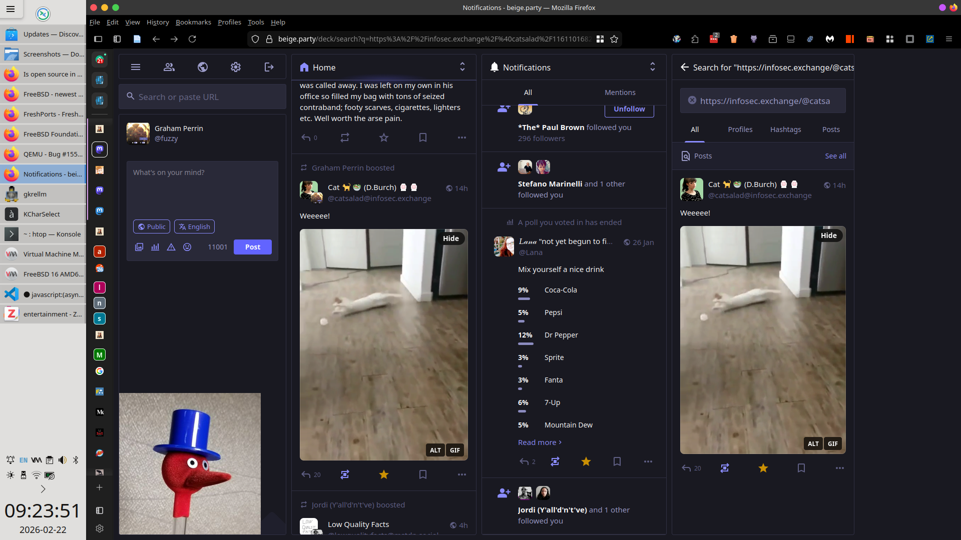Toggle boost on Lana's poll post

pyautogui.click(x=555, y=461)
